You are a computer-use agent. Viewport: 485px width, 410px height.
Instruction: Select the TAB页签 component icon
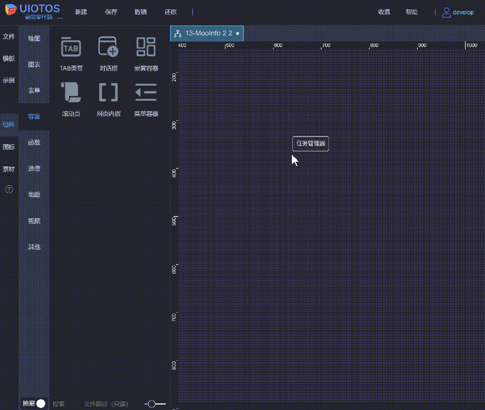coord(71,47)
